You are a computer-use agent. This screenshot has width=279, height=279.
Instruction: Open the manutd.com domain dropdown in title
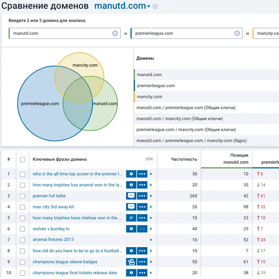point(148,7)
